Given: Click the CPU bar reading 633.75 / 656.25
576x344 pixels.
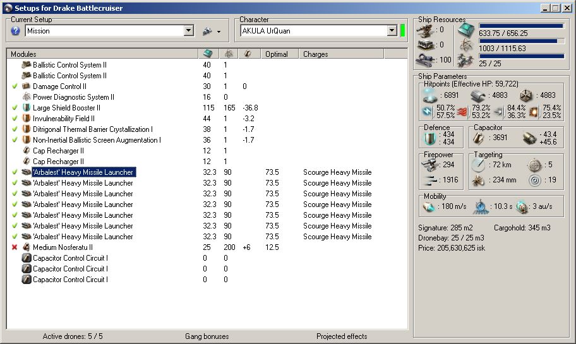Looking at the screenshot, I should coord(522,26).
